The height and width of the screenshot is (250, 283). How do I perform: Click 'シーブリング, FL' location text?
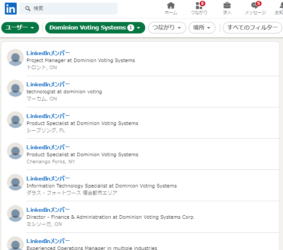pyautogui.click(x=46, y=130)
